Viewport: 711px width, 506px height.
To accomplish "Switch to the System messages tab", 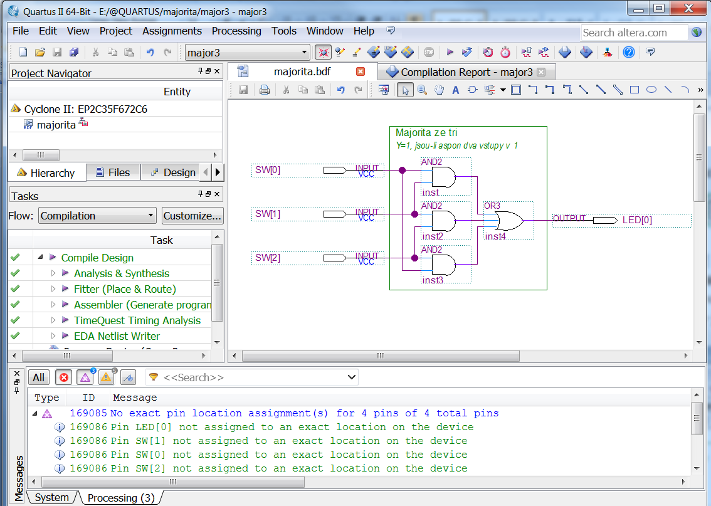I will [x=51, y=497].
